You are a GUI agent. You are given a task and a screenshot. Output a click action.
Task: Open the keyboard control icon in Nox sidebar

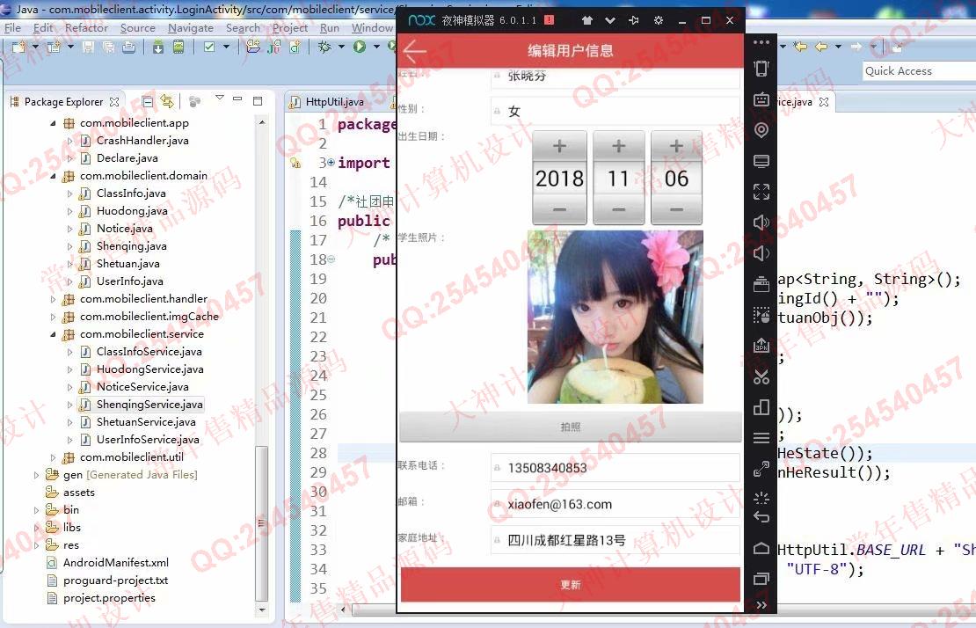point(761,99)
